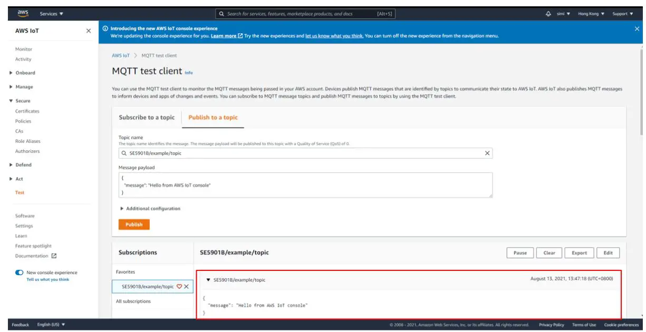This screenshot has height=332, width=646.
Task: Open Role Aliases under Secure
Action: point(28,141)
